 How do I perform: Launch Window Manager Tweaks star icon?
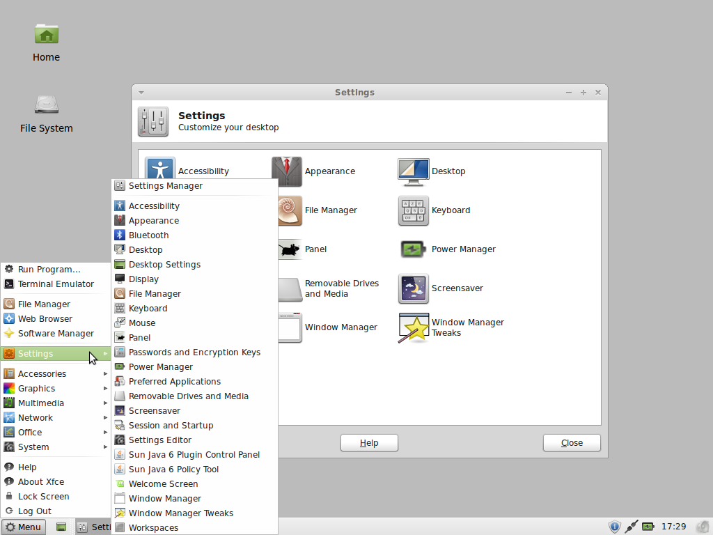pyautogui.click(x=414, y=327)
